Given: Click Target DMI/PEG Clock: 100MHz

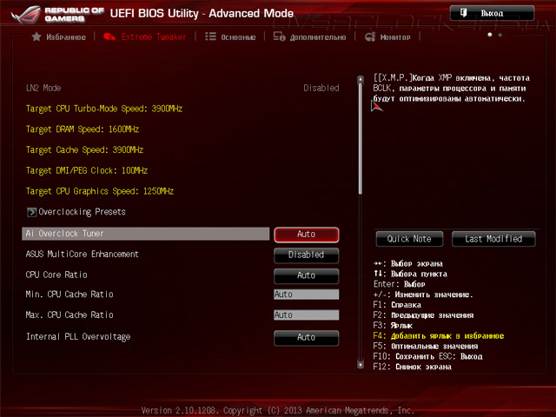Looking at the screenshot, I should point(87,171).
